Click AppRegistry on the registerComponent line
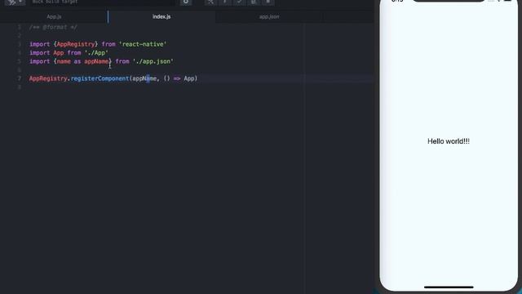This screenshot has width=522, height=294. pyautogui.click(x=48, y=78)
